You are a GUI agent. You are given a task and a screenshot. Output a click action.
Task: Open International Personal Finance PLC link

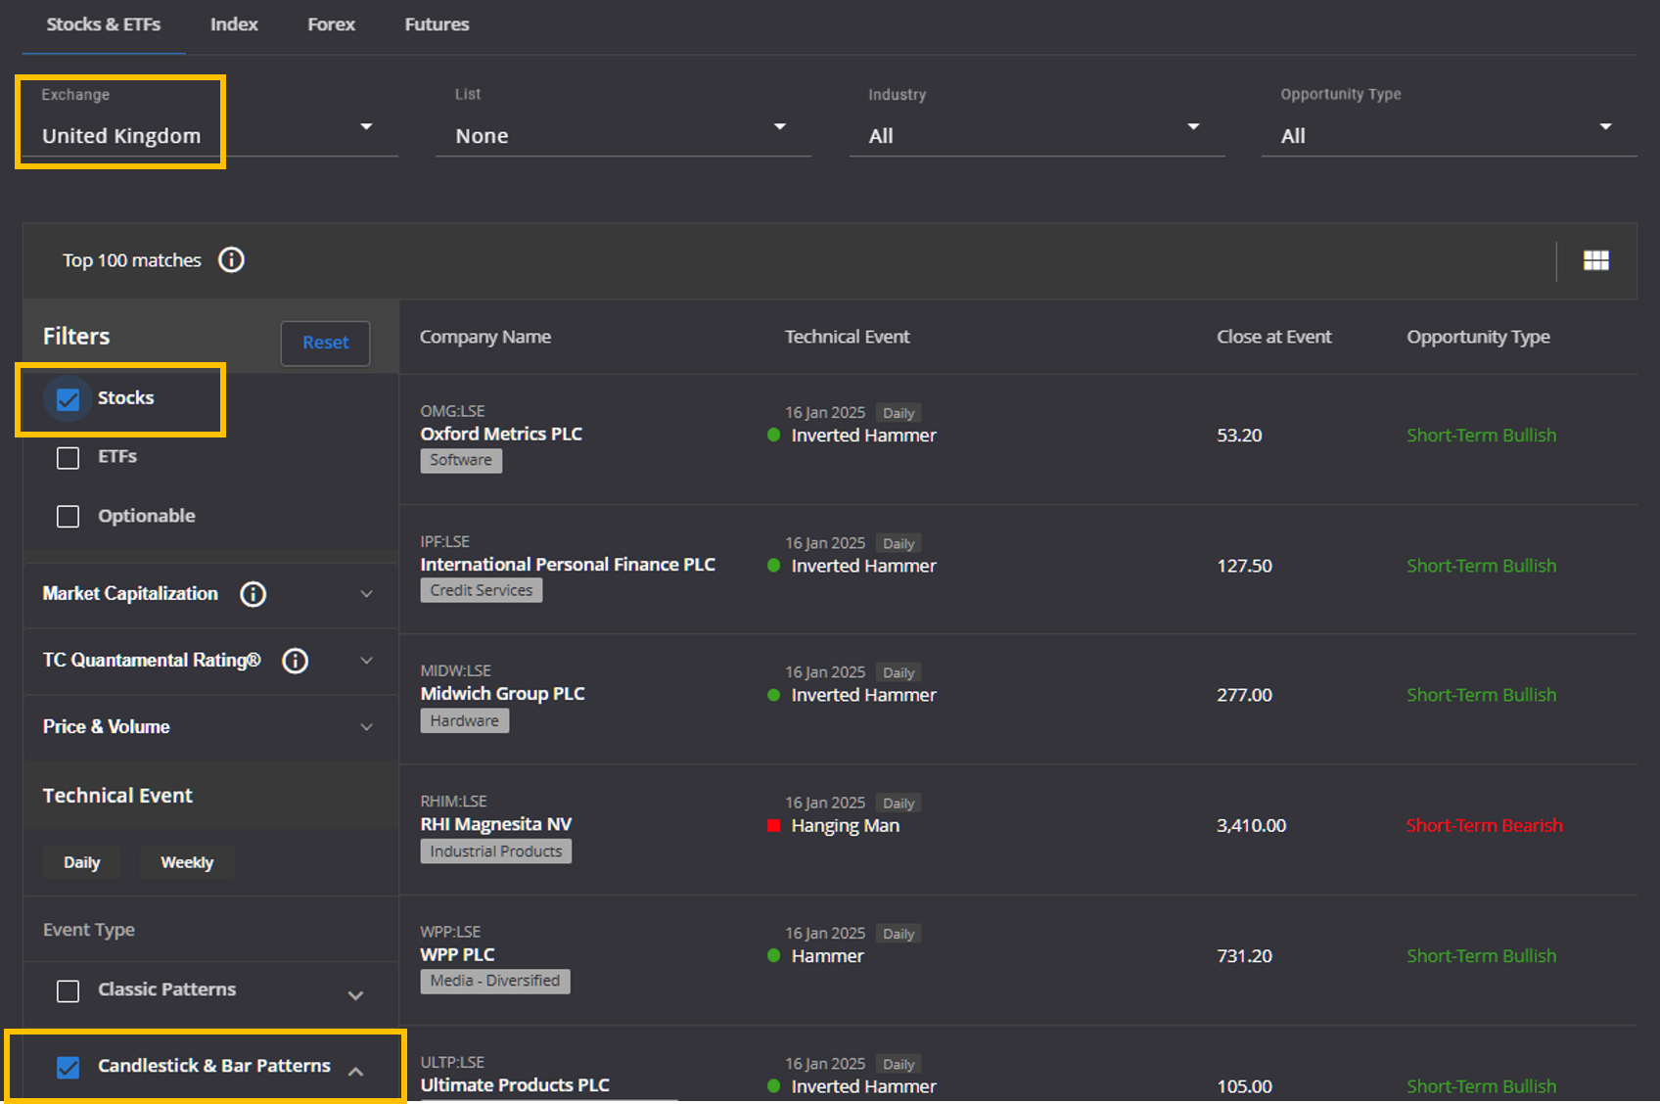pos(568,565)
